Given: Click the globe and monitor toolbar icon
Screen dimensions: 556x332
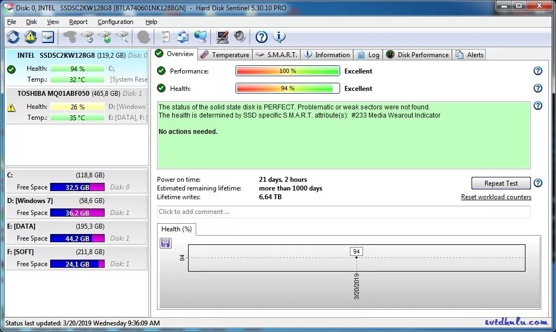Looking at the screenshot, I should click(x=201, y=37).
